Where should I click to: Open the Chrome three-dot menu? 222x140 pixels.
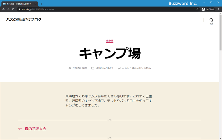pyautogui.click(x=218, y=9)
